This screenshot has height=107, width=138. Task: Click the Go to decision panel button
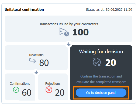click(101, 93)
